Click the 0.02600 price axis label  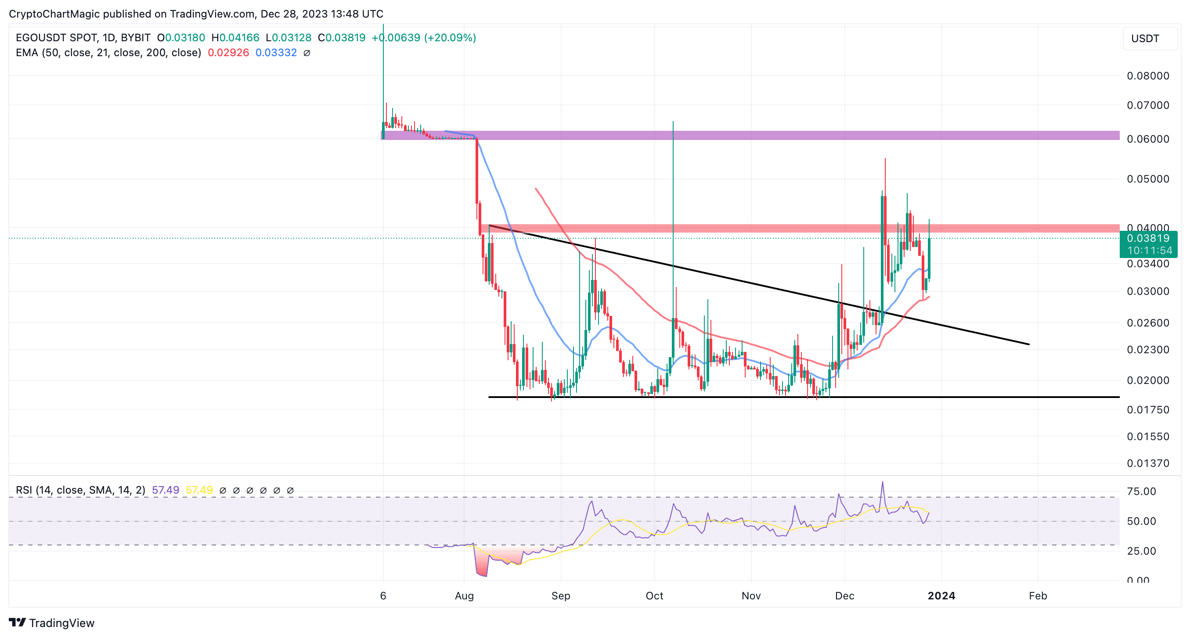pos(1148,323)
